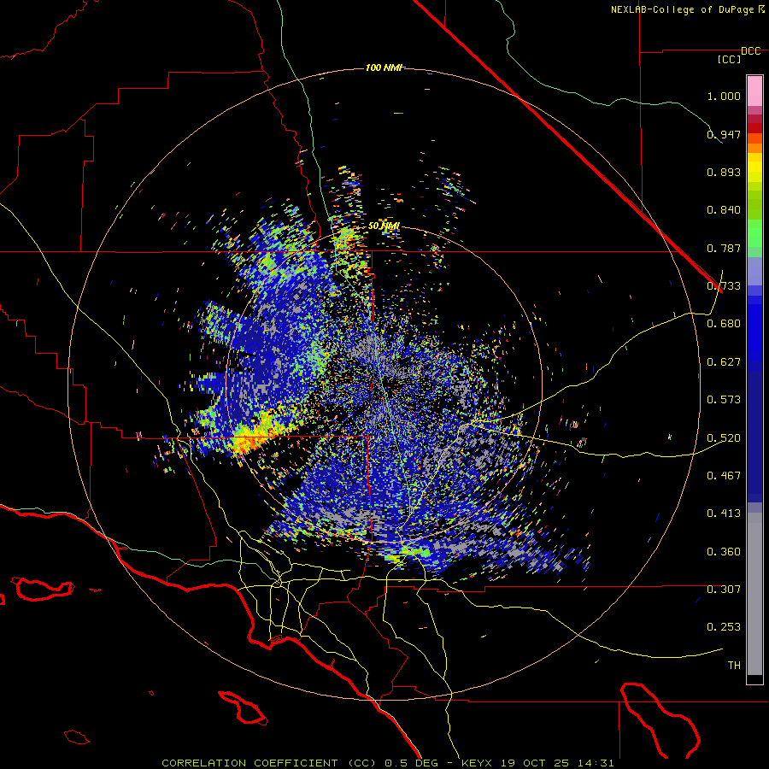Screen dimensions: 769x769
Task: Pick the yellow segment of the color bar
Action: [754, 168]
